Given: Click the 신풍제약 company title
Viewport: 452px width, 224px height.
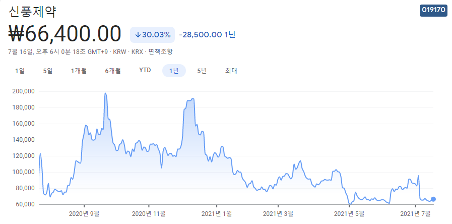Looking at the screenshot, I should (32, 12).
